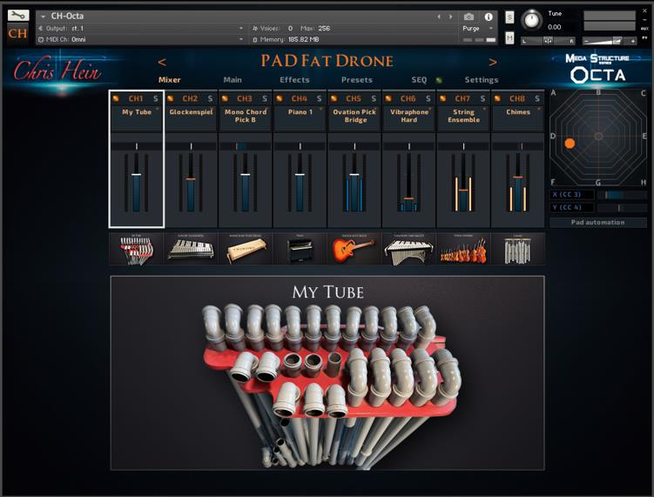654x497 pixels.
Task: Switch to the Effects tab
Action: [294, 80]
